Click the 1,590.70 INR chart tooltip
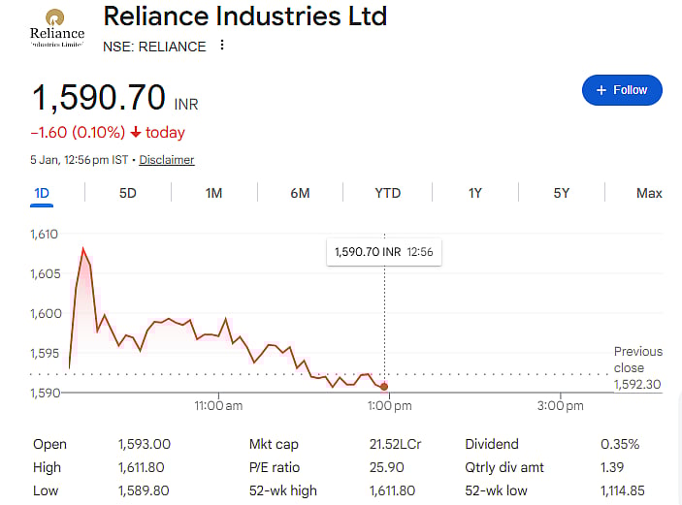This screenshot has height=505, width=682. 383,252
